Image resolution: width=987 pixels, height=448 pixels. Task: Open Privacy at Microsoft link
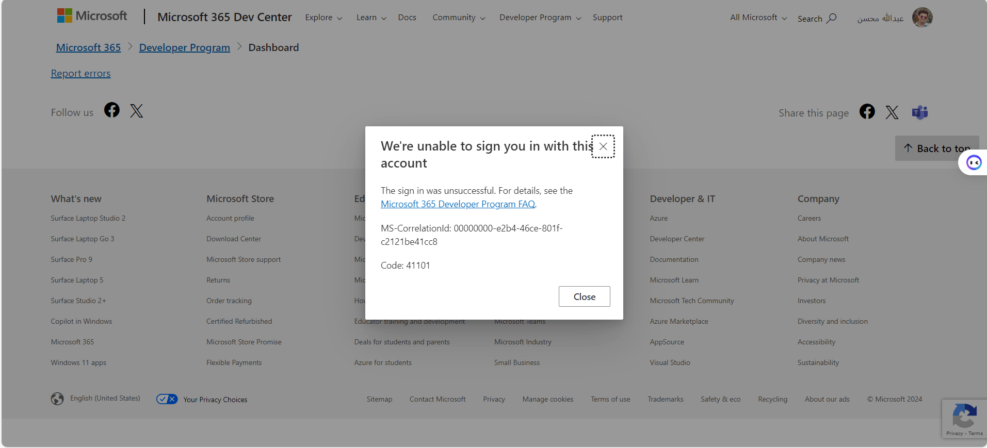(x=828, y=280)
